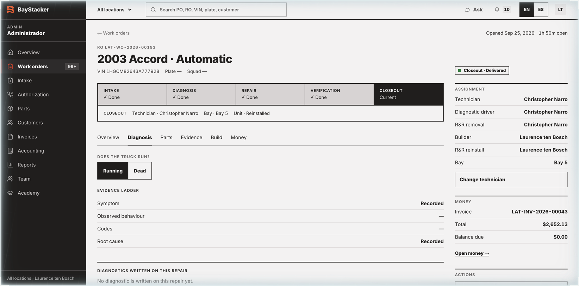
Task: Click the Balance due $0.00 value
Action: tap(560, 237)
